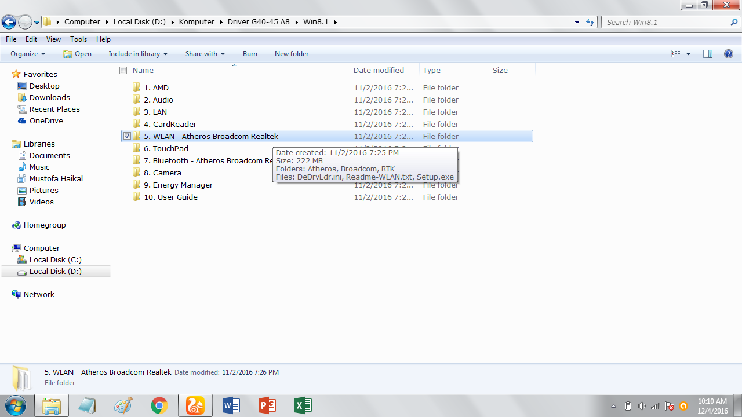This screenshot has width=742, height=417.
Task: Click the Back navigation arrow
Action: (9, 22)
